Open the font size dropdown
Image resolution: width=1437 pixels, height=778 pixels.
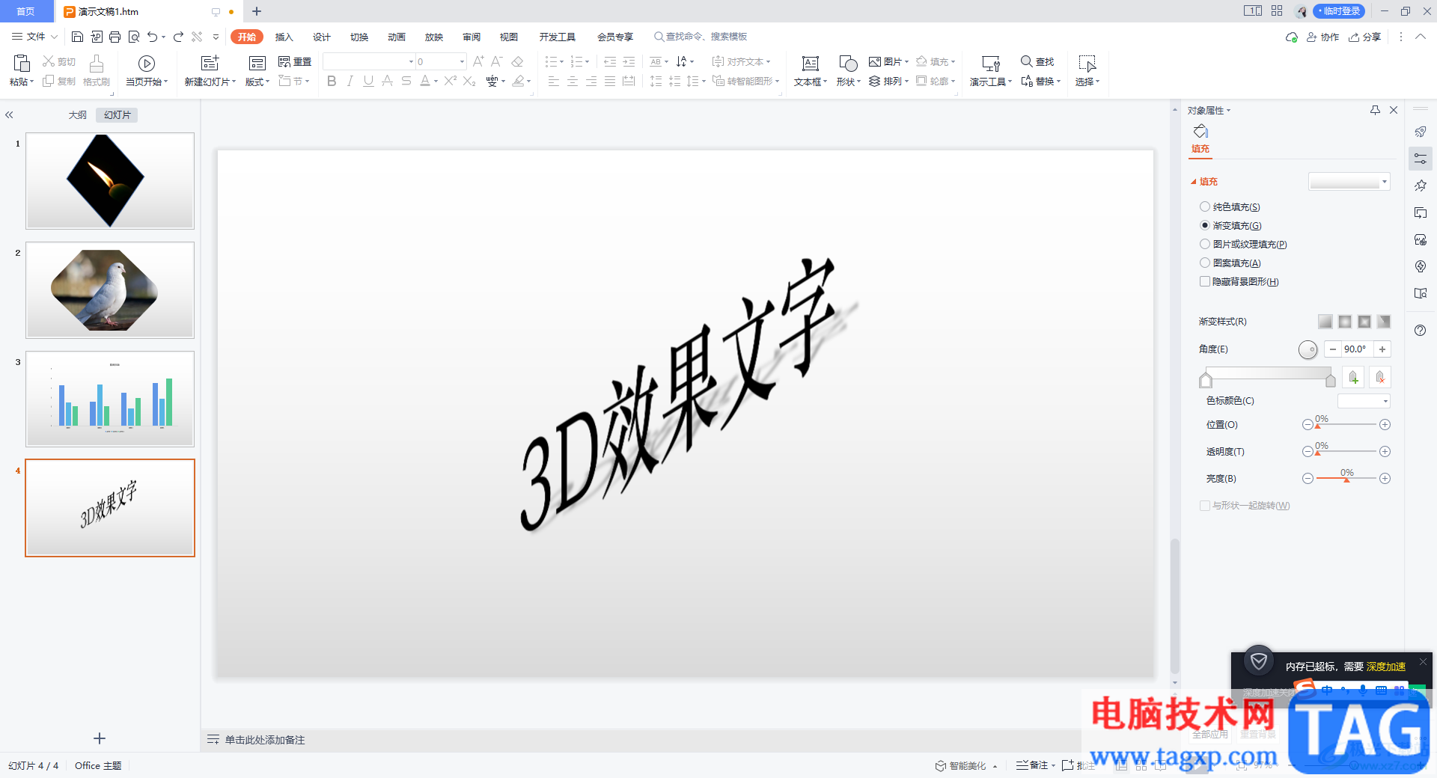pyautogui.click(x=462, y=61)
